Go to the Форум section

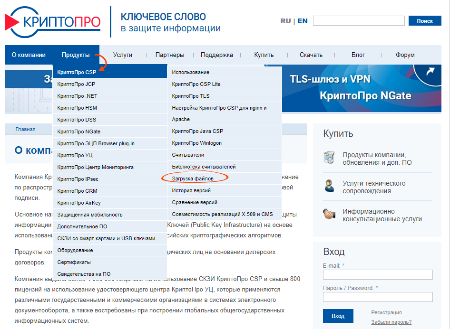(405, 55)
